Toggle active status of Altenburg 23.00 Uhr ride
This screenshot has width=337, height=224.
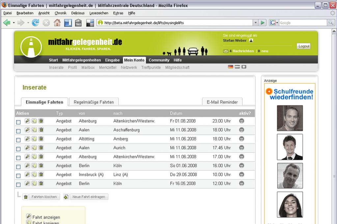241,121
